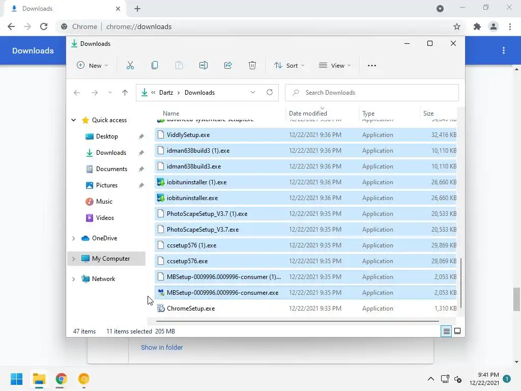
Task: Select ccsetup576.exe file
Action: click(x=305, y=261)
